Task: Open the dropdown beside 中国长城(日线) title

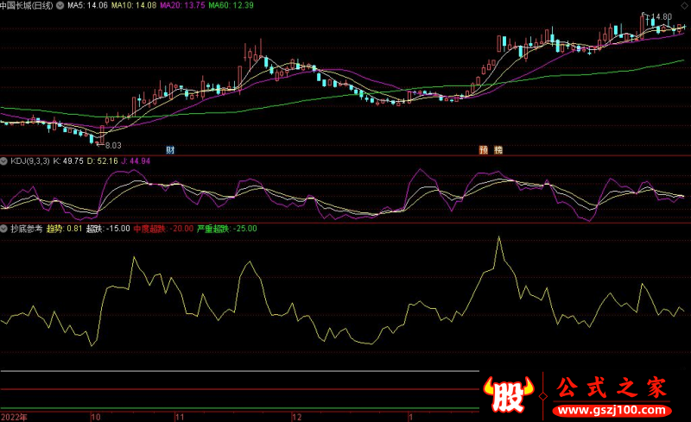Action: coord(60,5)
